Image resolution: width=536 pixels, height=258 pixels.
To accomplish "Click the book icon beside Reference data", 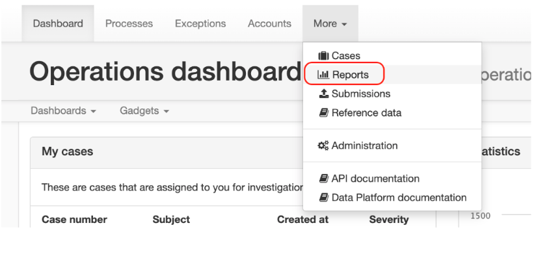I will [324, 112].
